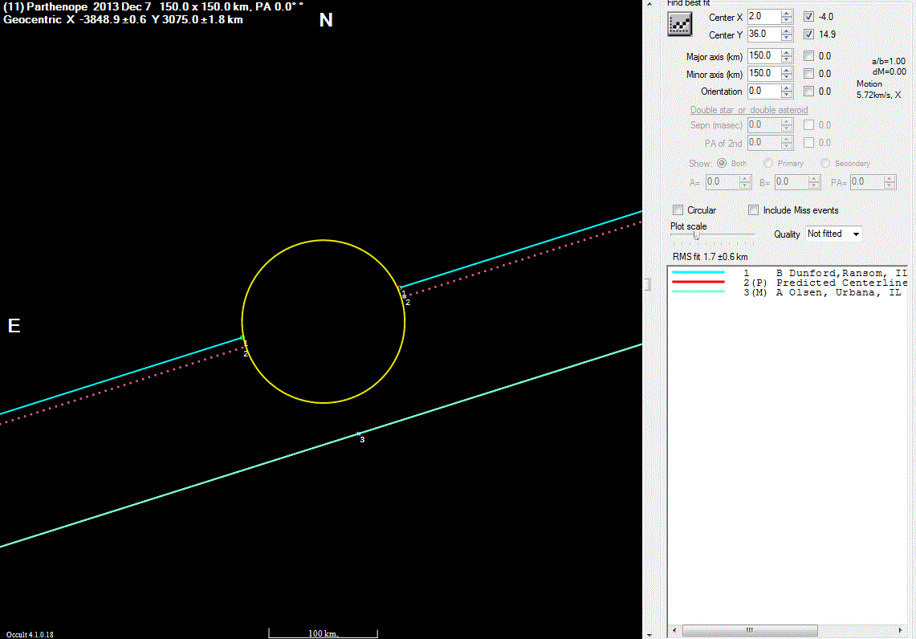The image size is (916, 639).
Task: Click the panel scroll-up arrow at top
Action: (649, 3)
